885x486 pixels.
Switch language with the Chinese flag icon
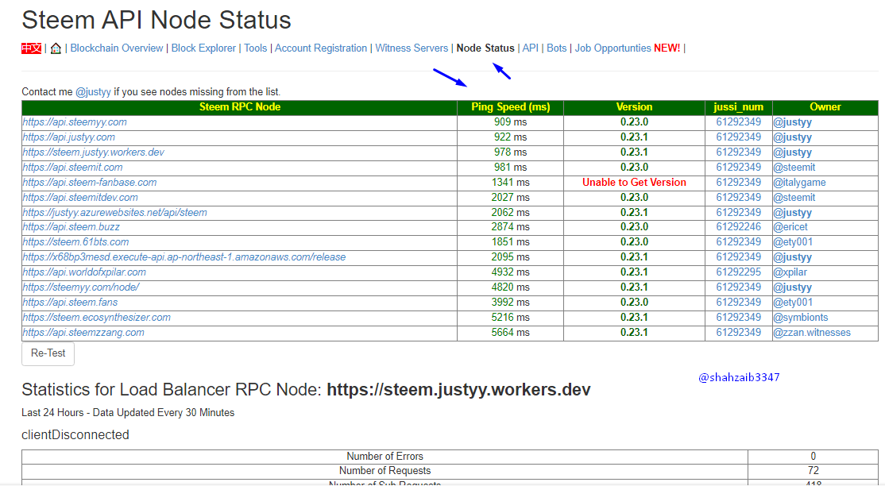[32, 48]
